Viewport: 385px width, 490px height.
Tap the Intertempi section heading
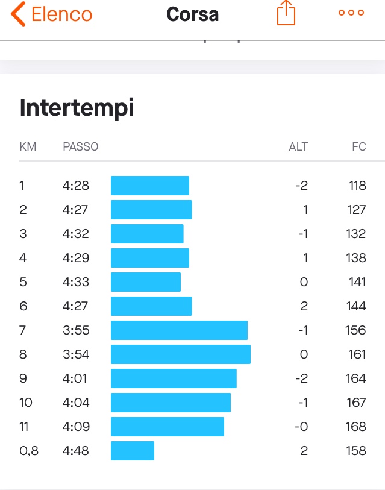tap(77, 108)
